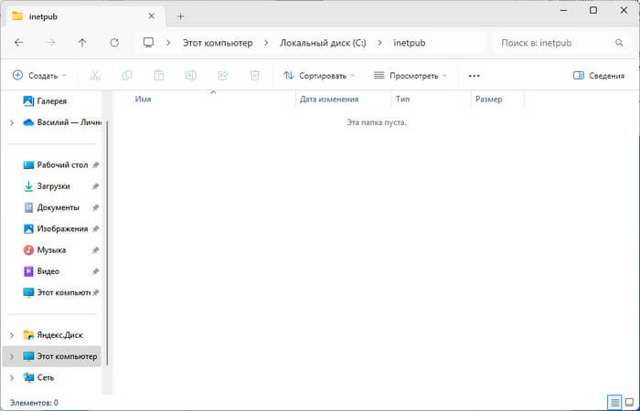Screen dimensions: 640x411
Task: Click the Copy icon in toolbar
Action: [x=127, y=76]
